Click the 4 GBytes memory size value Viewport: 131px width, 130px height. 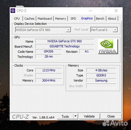[101, 70]
